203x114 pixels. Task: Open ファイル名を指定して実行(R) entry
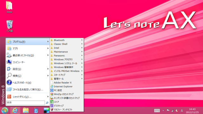28,89
